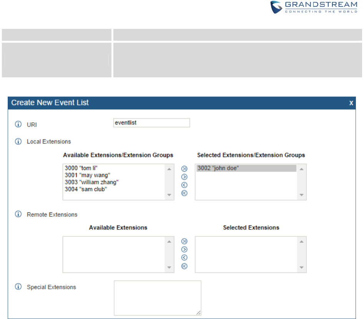The image size is (364, 319).
Task: Click the Special Extensions info icon
Action: coord(18,286)
